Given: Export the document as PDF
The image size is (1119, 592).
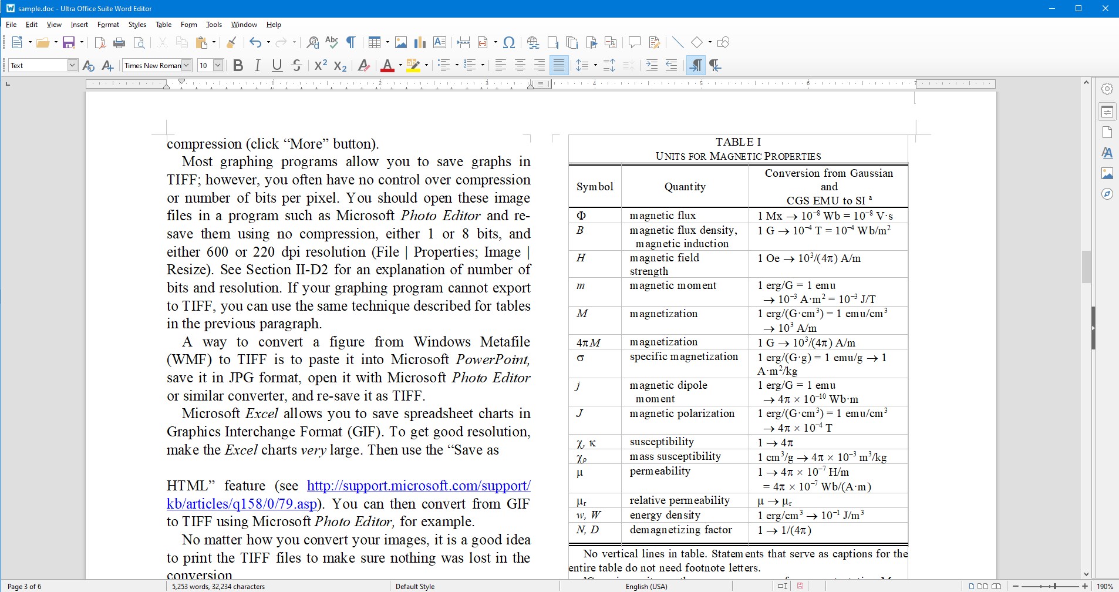Looking at the screenshot, I should pyautogui.click(x=100, y=42).
